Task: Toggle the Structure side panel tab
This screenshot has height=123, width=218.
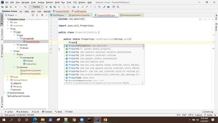Action: [2, 34]
